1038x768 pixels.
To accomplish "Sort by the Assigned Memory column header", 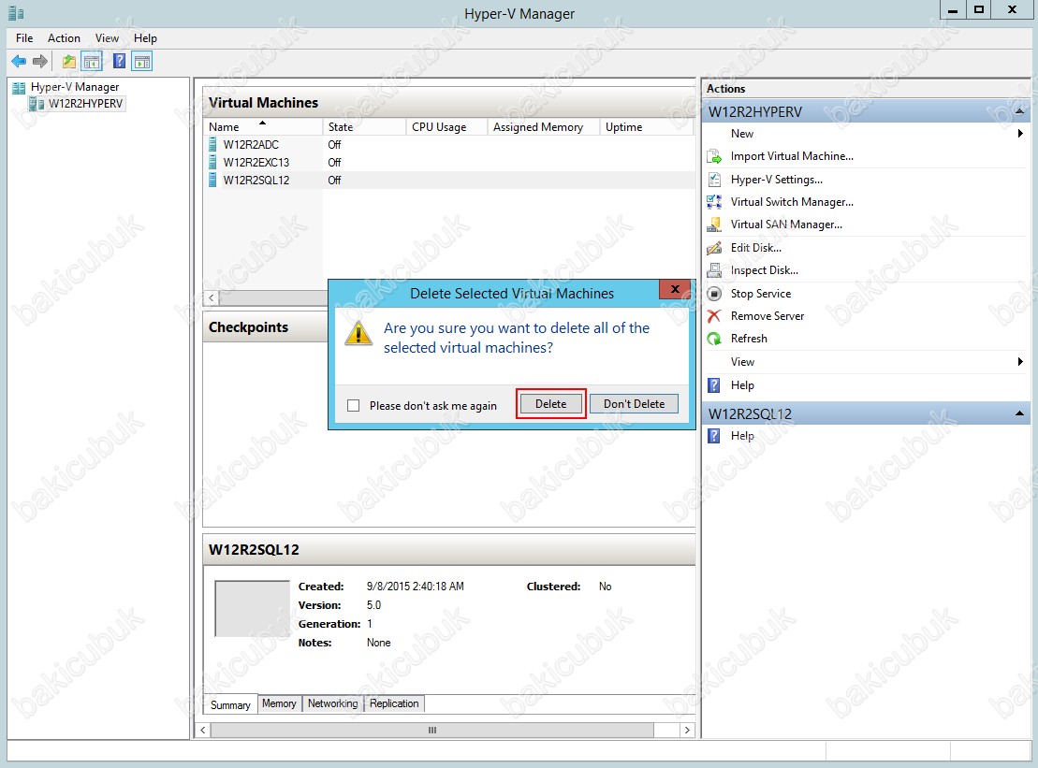I will (x=544, y=127).
